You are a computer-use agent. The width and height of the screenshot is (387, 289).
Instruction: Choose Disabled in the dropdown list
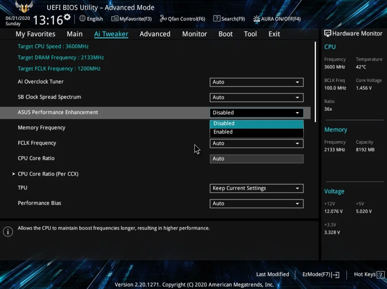pos(256,124)
